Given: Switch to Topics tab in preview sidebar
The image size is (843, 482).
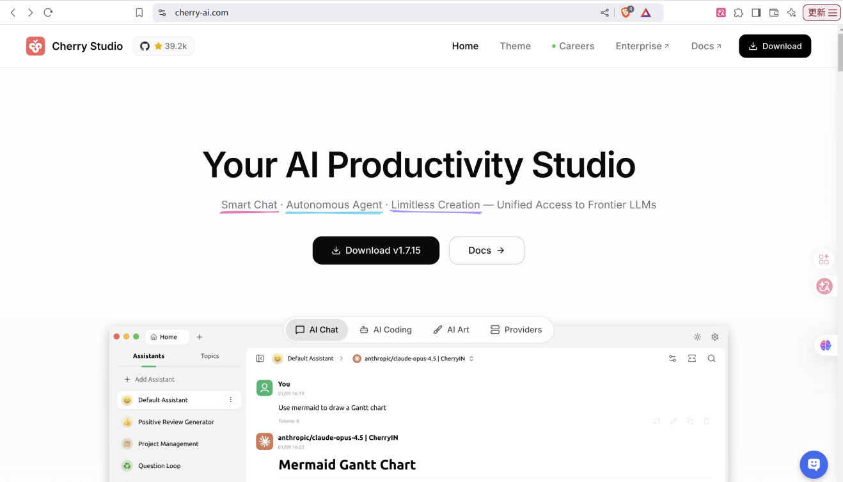Looking at the screenshot, I should click(210, 356).
